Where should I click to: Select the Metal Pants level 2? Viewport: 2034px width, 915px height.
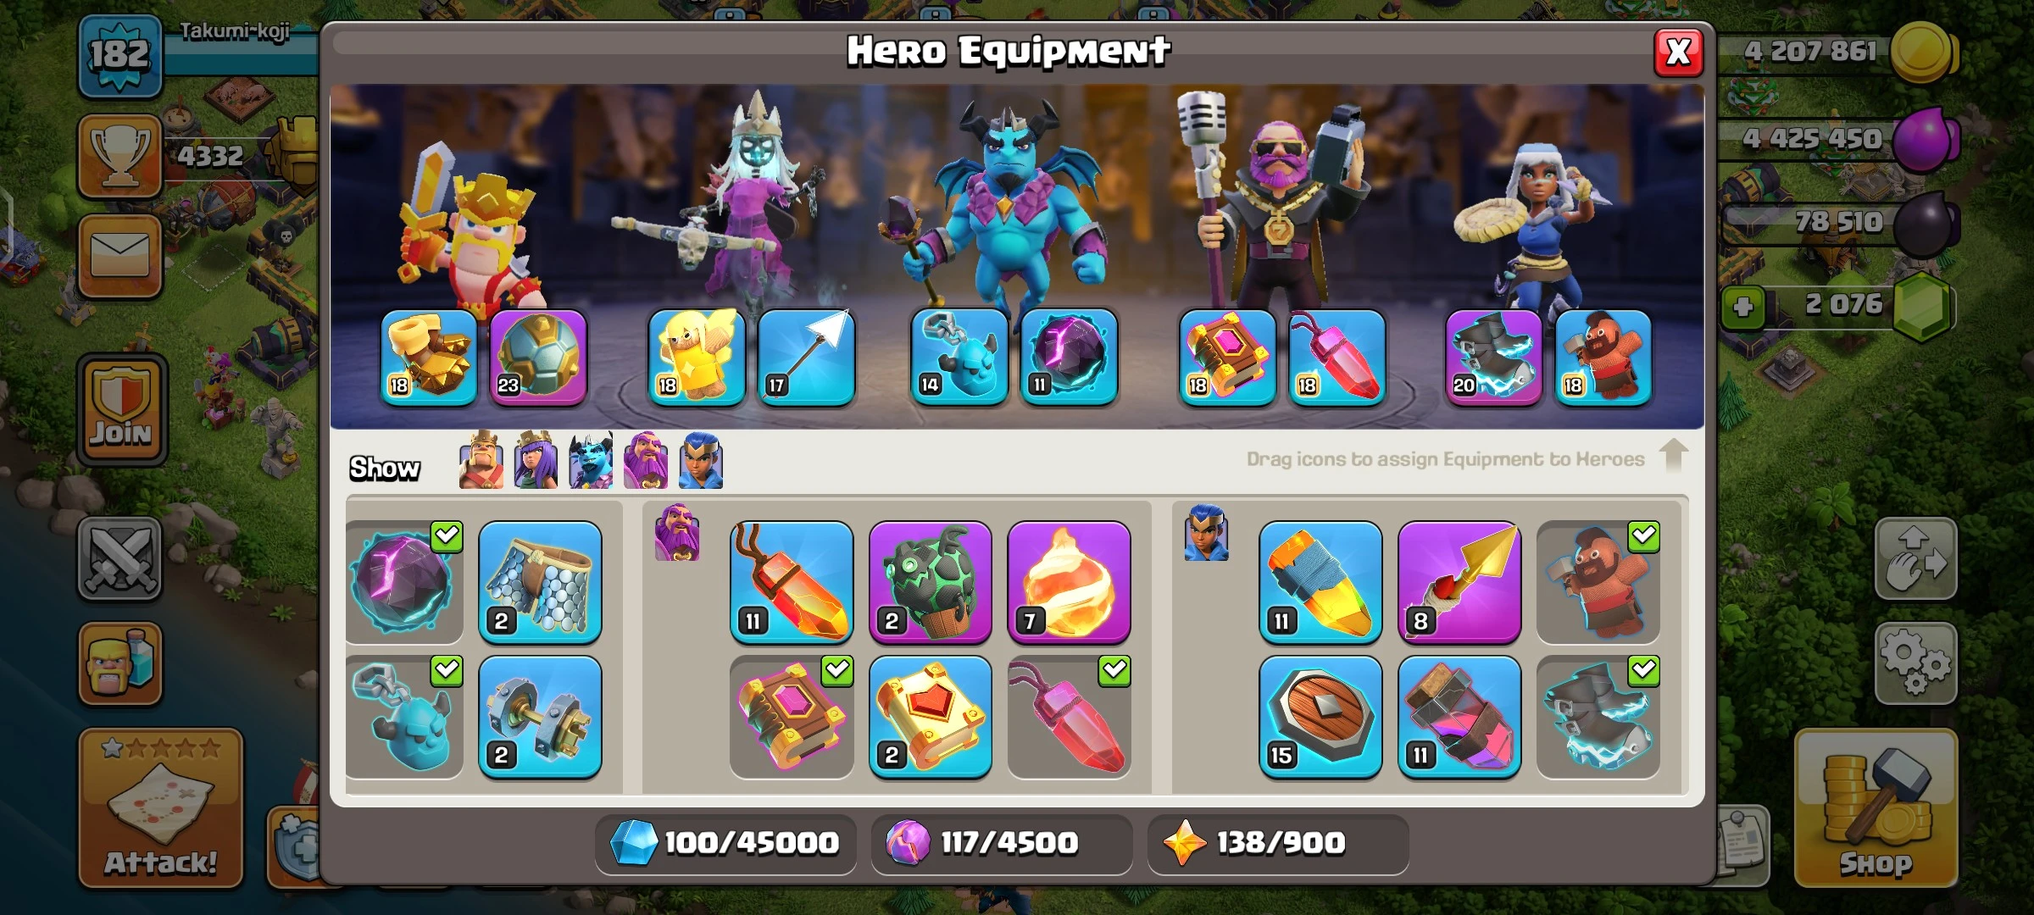(x=540, y=582)
